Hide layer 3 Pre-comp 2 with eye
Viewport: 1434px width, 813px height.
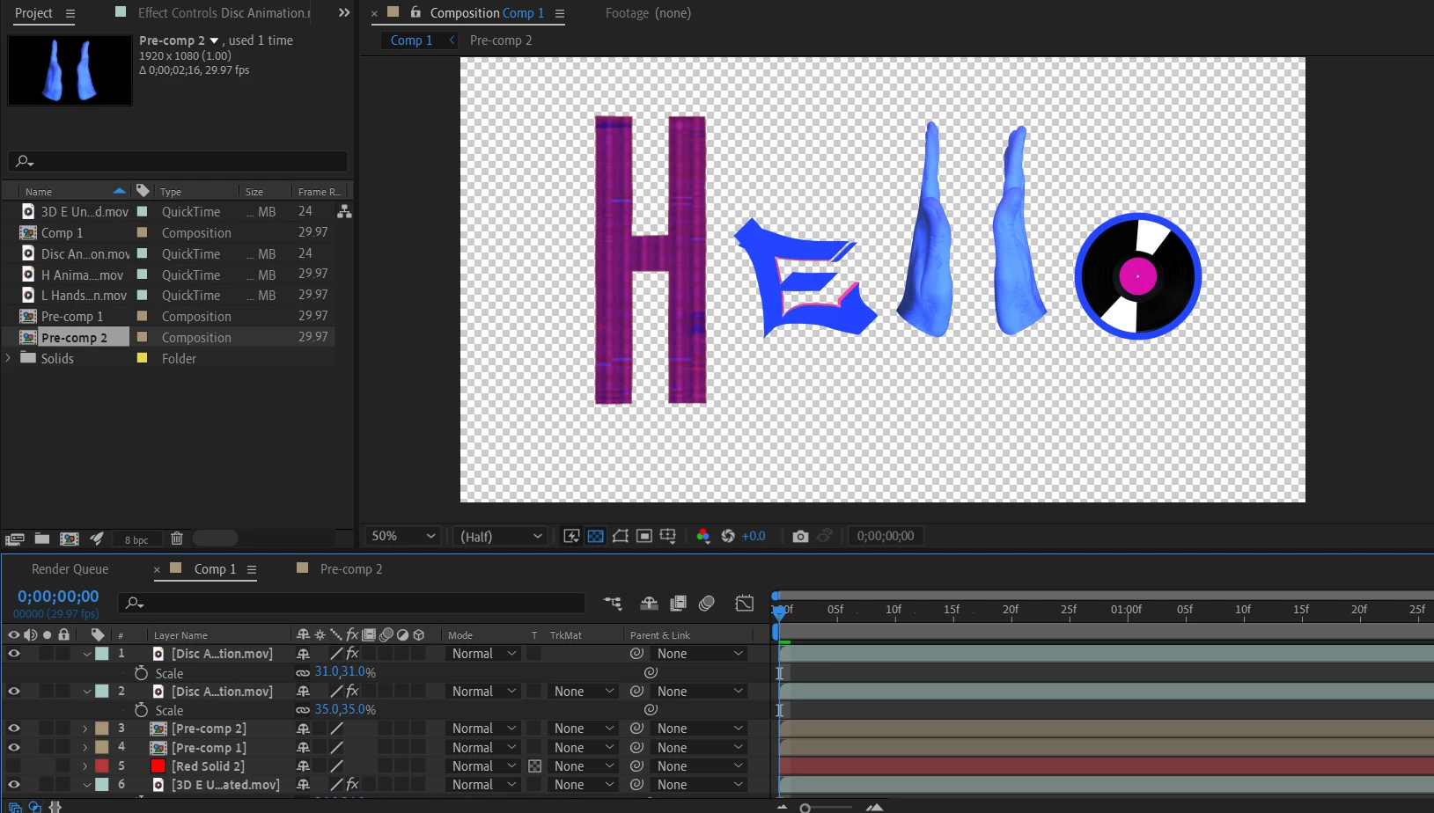tap(13, 729)
